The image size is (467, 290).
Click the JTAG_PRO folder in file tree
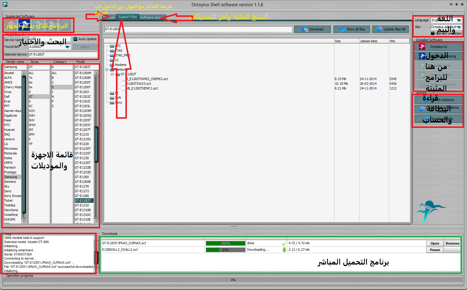[120, 55]
